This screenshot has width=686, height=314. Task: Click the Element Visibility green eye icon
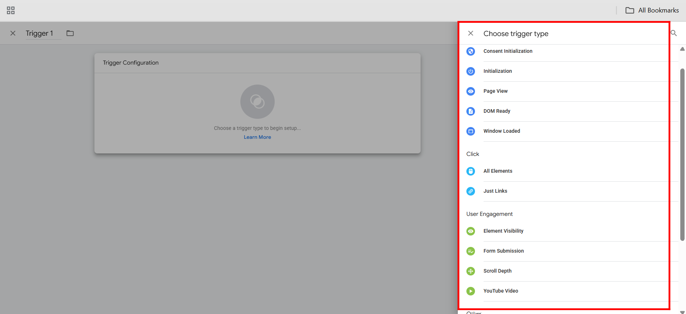pos(471,231)
